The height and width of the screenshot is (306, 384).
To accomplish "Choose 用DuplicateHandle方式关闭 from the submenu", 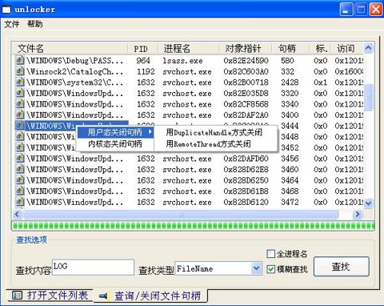I will (214, 132).
